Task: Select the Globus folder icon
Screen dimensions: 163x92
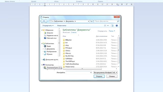Action: tap(64, 51)
